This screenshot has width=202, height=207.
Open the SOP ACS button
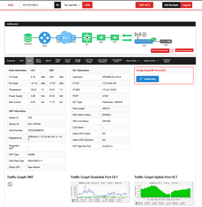(x=144, y=5)
